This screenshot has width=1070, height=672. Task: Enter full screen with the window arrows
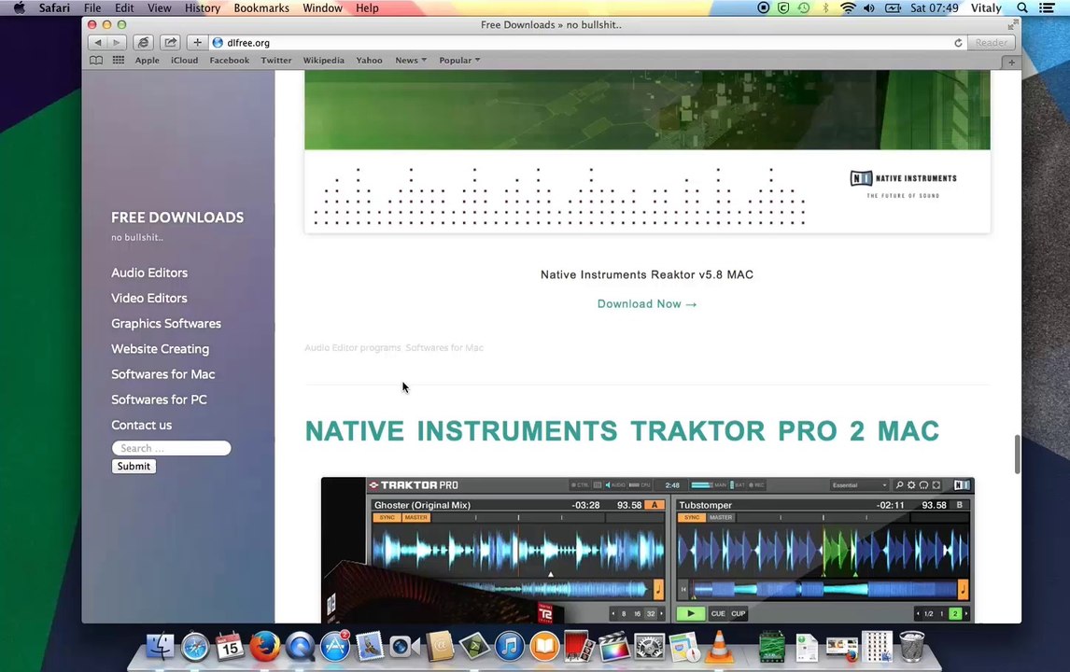click(1013, 24)
